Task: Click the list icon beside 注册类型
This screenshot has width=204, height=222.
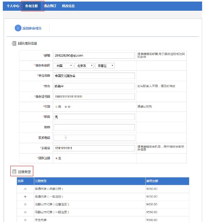Action: [x=13, y=171]
